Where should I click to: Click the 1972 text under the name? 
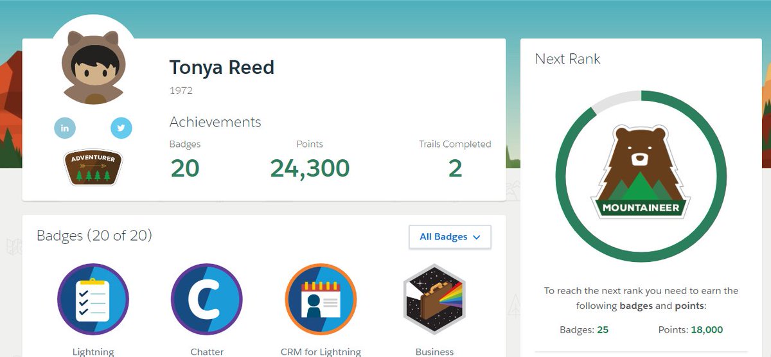point(181,91)
